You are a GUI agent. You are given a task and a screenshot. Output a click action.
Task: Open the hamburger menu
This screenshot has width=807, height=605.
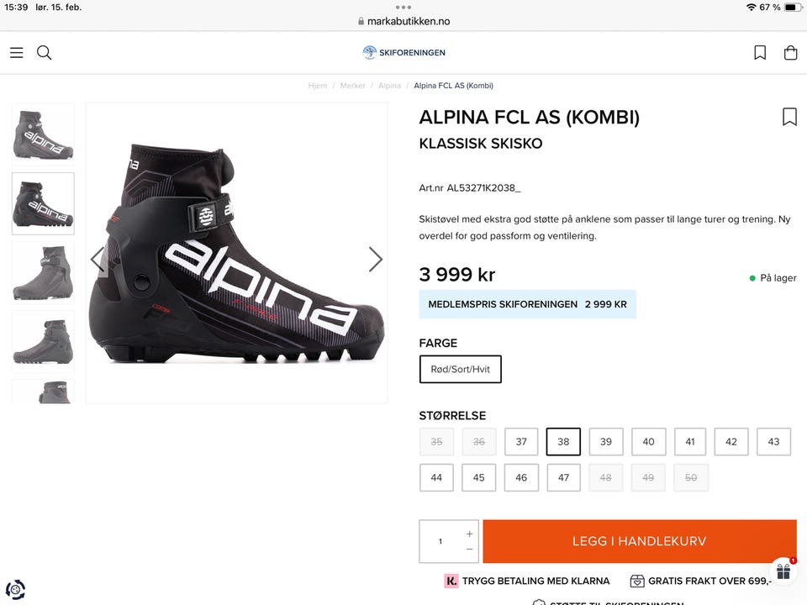[17, 53]
